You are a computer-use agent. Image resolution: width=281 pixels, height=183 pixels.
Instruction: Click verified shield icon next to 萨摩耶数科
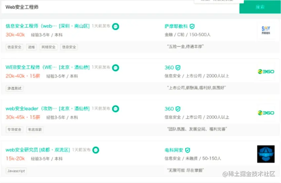pyautogui.click(x=192, y=26)
